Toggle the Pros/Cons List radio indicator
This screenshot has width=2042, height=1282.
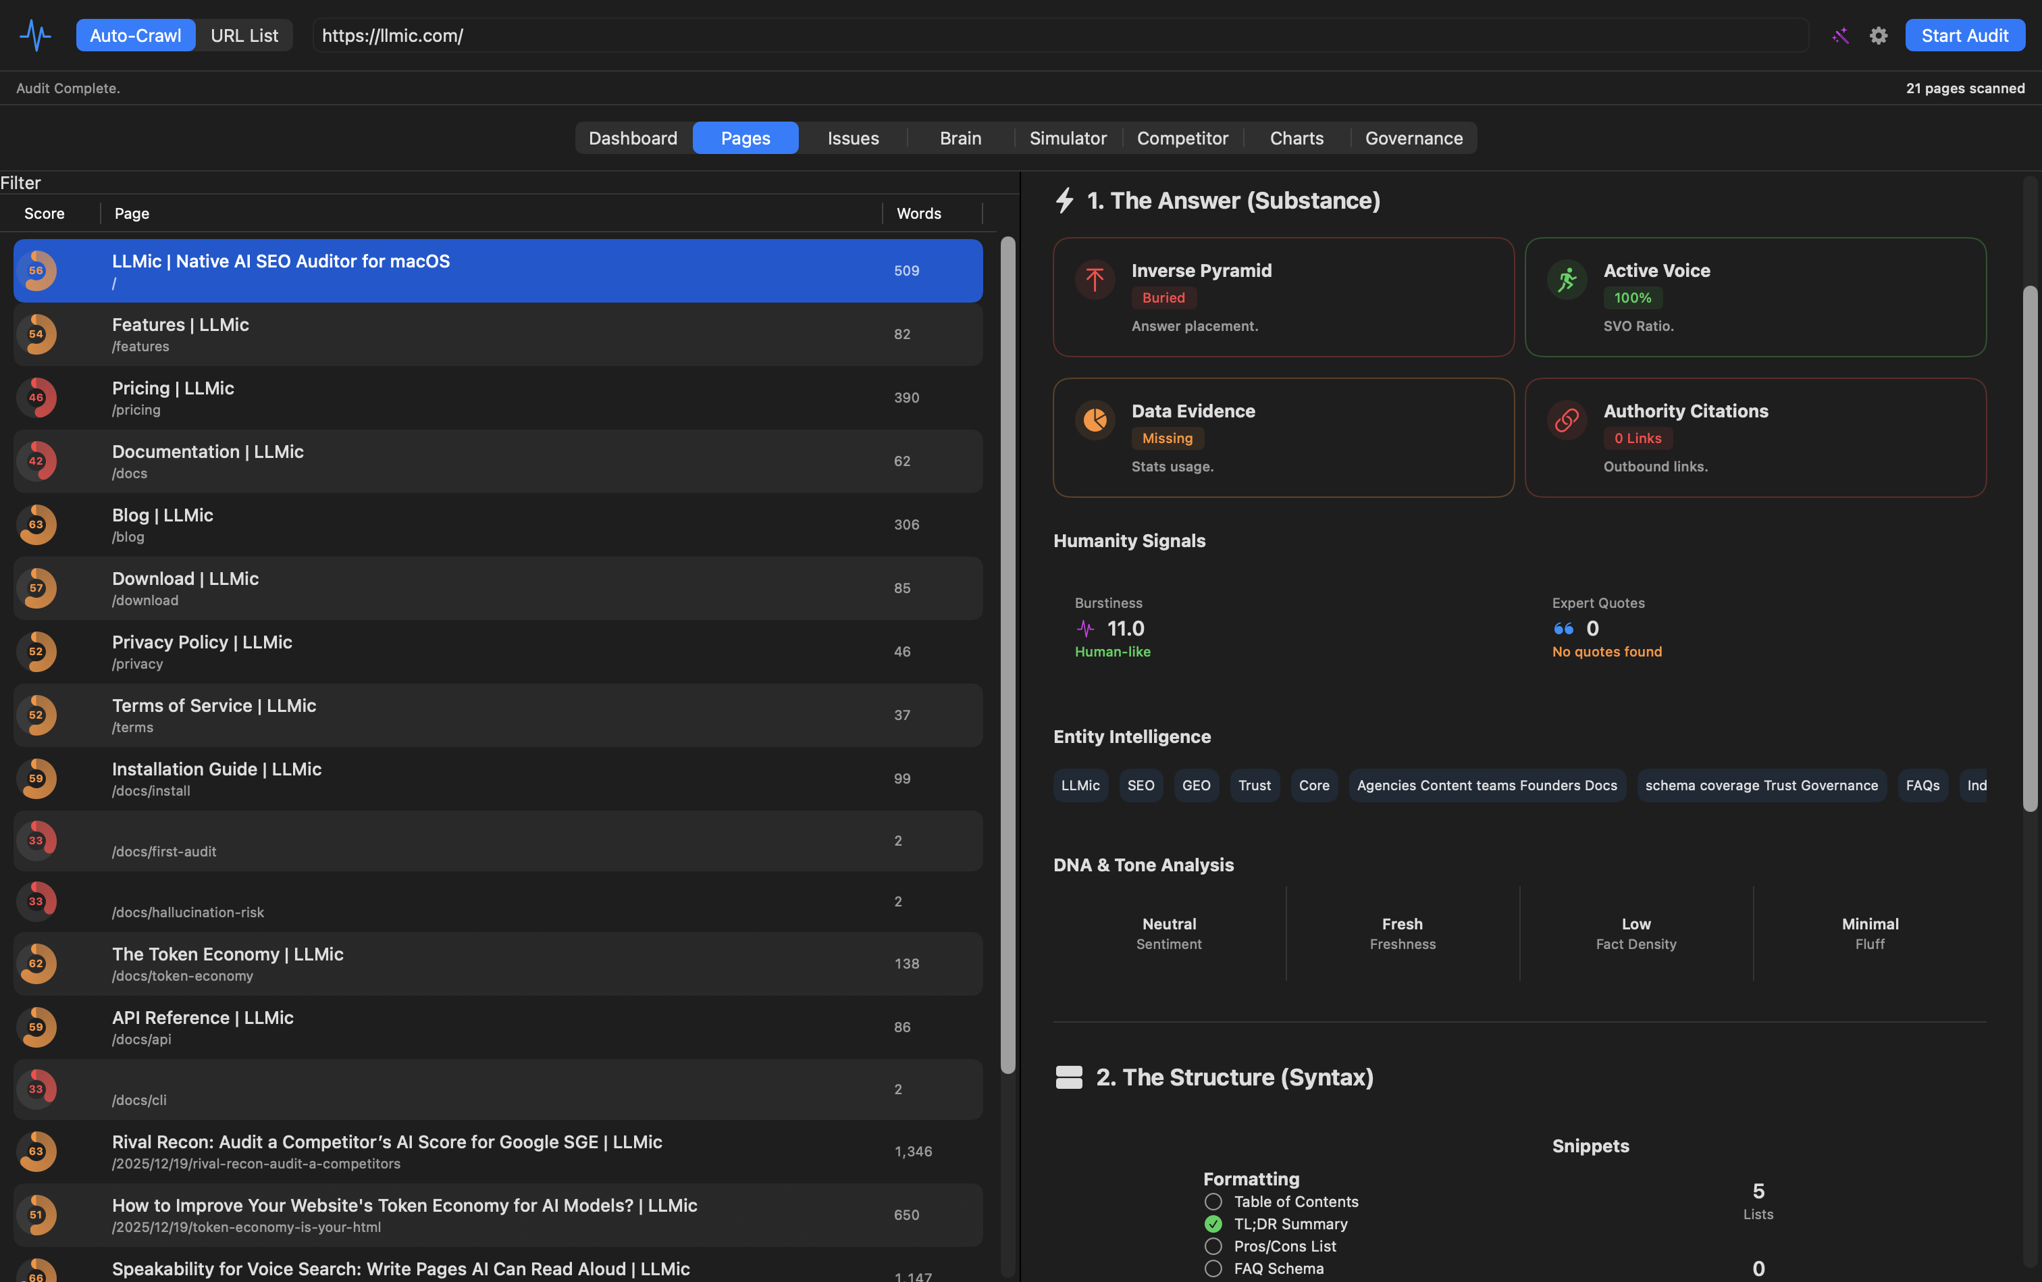coord(1213,1246)
